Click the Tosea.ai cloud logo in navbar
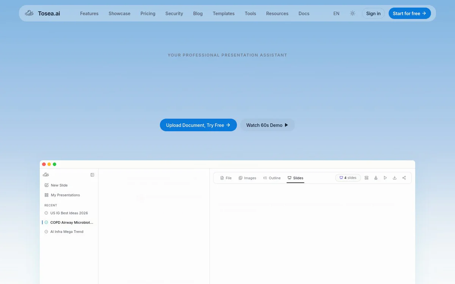The height and width of the screenshot is (284, 455). [29, 13]
